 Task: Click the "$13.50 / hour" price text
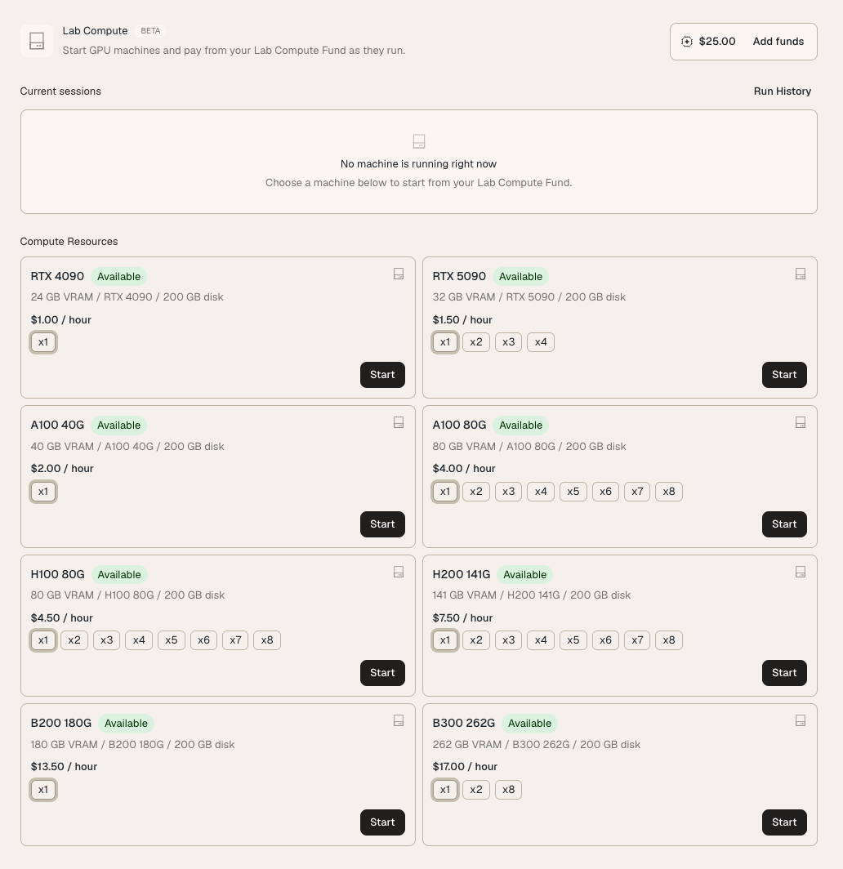64,766
